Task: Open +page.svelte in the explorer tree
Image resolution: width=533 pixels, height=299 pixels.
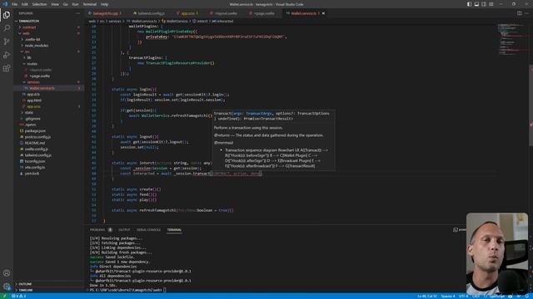Action: pos(48,76)
